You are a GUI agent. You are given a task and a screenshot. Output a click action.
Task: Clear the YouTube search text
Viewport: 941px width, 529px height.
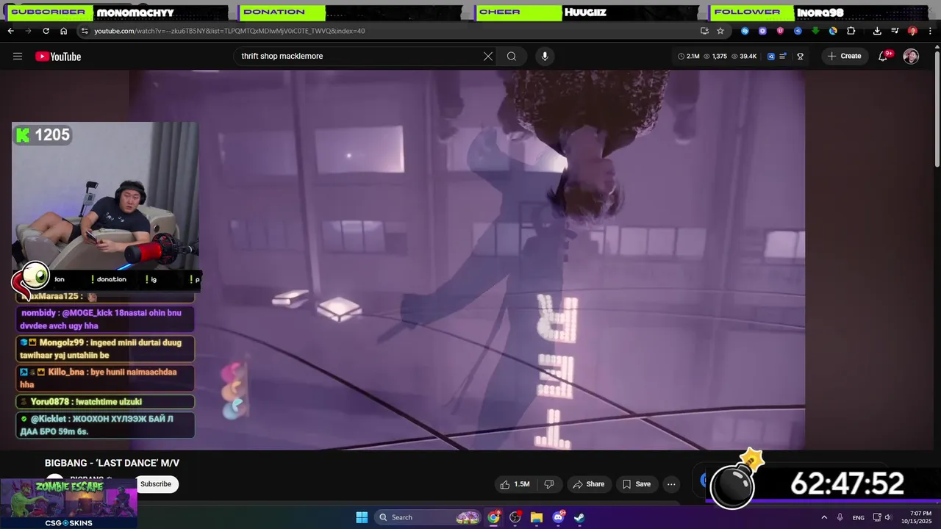487,56
